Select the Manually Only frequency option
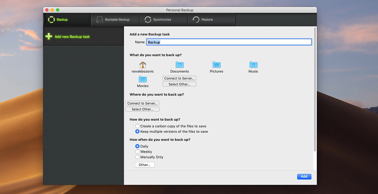The image size is (378, 194). [138, 157]
